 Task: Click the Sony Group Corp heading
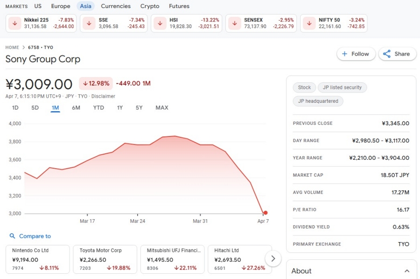click(x=43, y=59)
